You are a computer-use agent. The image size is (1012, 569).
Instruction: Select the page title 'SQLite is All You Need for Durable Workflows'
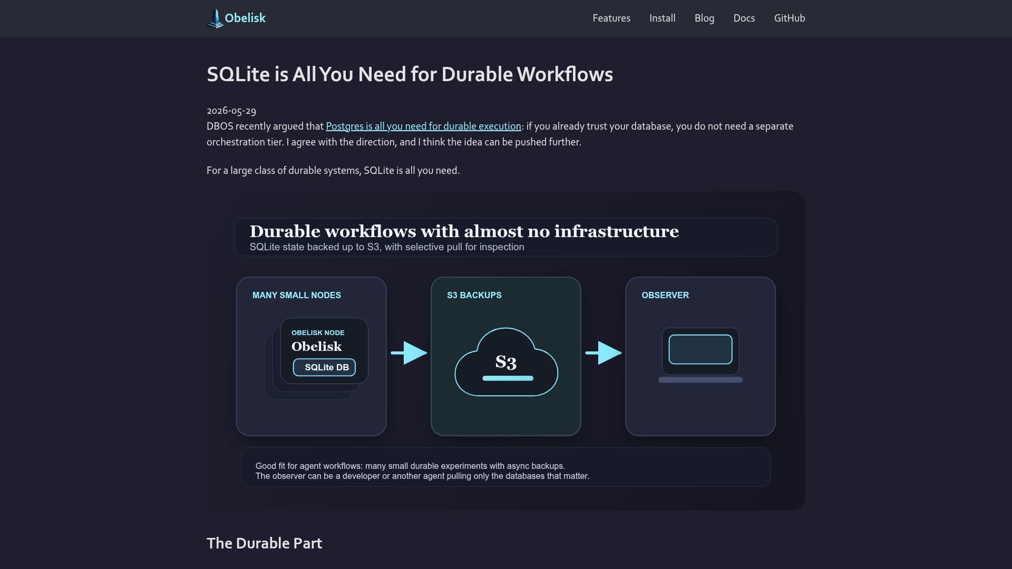[410, 74]
